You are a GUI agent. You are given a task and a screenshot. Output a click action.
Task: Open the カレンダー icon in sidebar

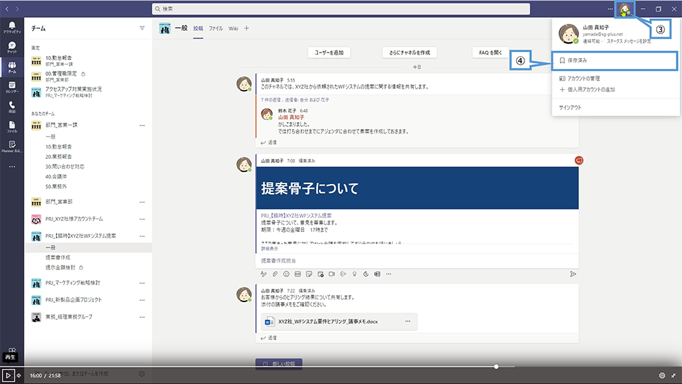[11, 85]
